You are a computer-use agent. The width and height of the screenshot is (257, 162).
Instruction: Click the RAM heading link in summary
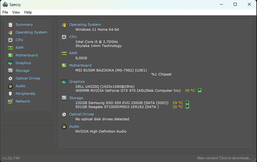(73, 53)
